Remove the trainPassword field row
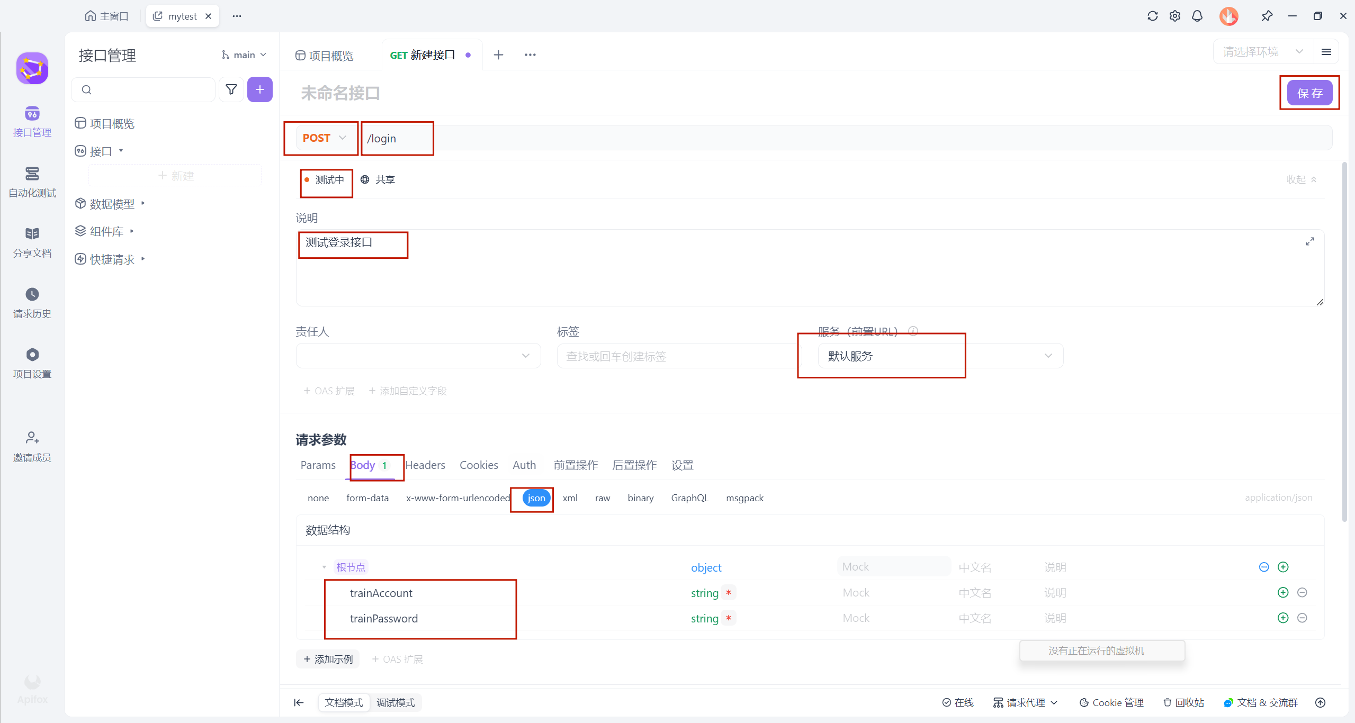The width and height of the screenshot is (1355, 723). click(x=1302, y=618)
